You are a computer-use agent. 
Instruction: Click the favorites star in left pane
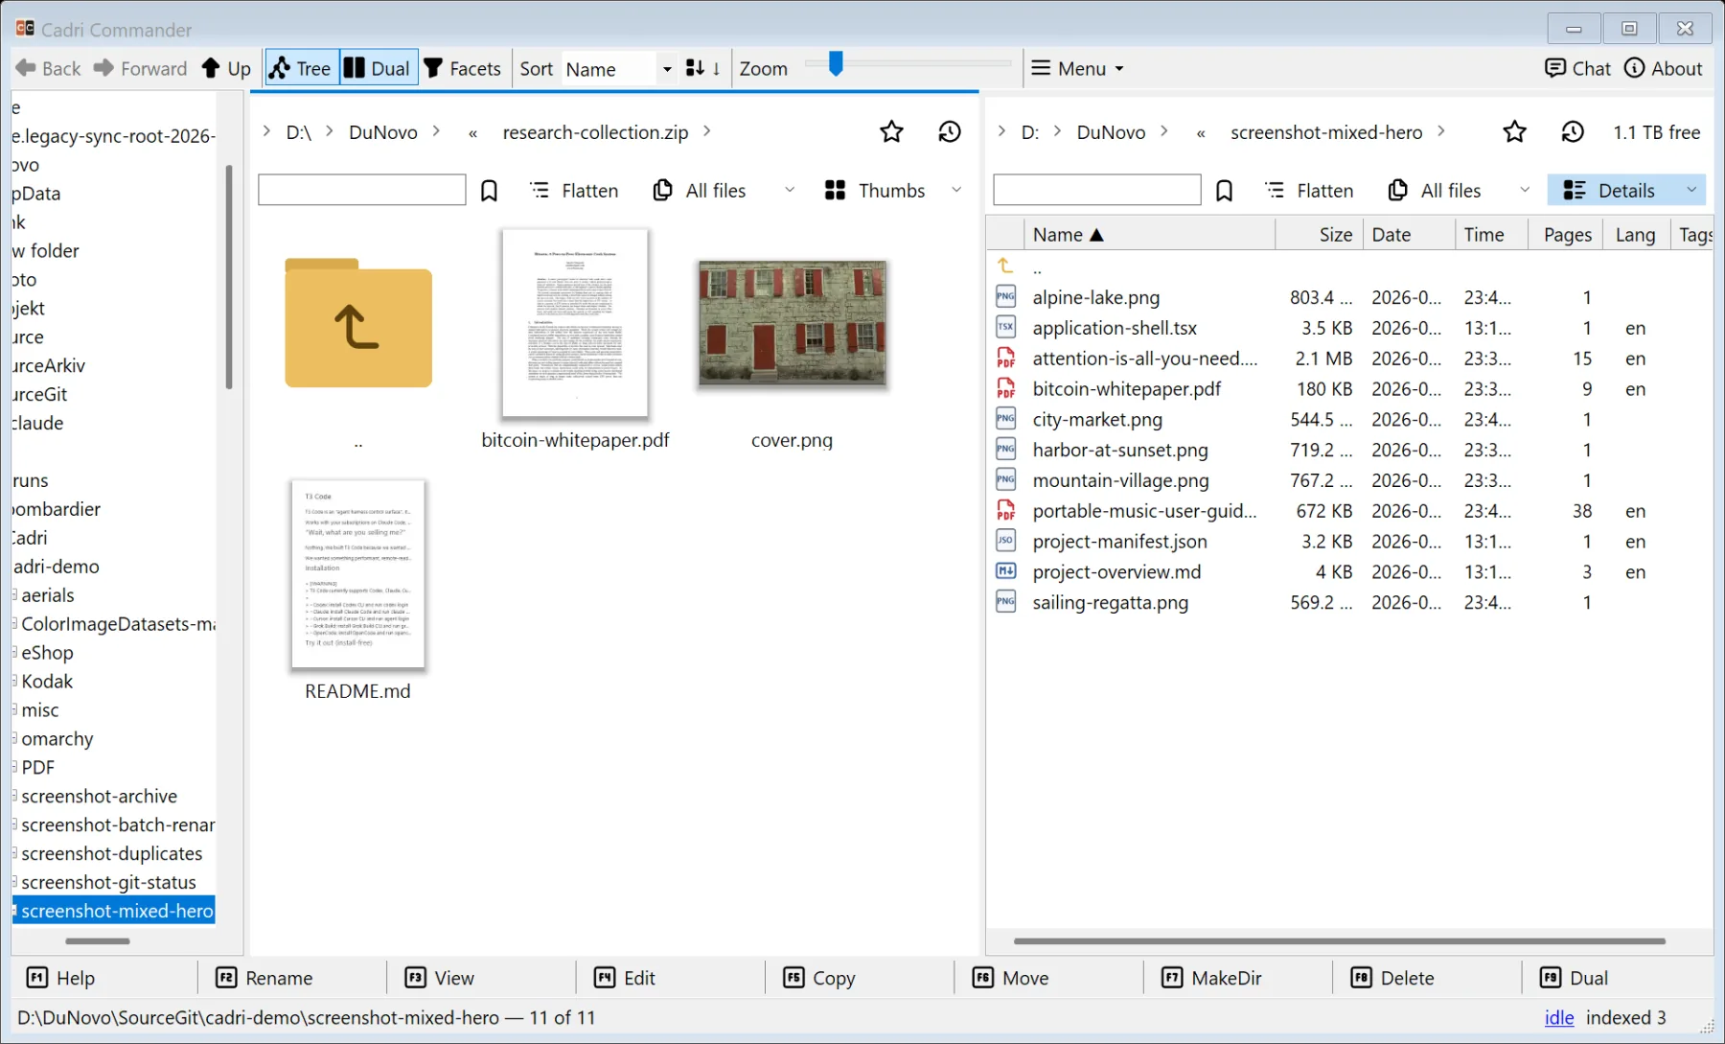[x=891, y=132]
